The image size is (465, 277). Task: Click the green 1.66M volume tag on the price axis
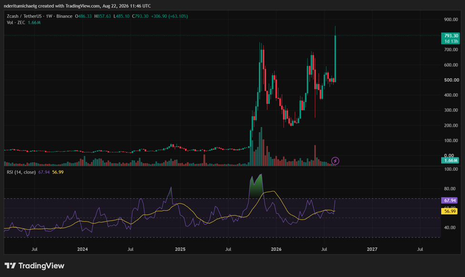coord(451,161)
